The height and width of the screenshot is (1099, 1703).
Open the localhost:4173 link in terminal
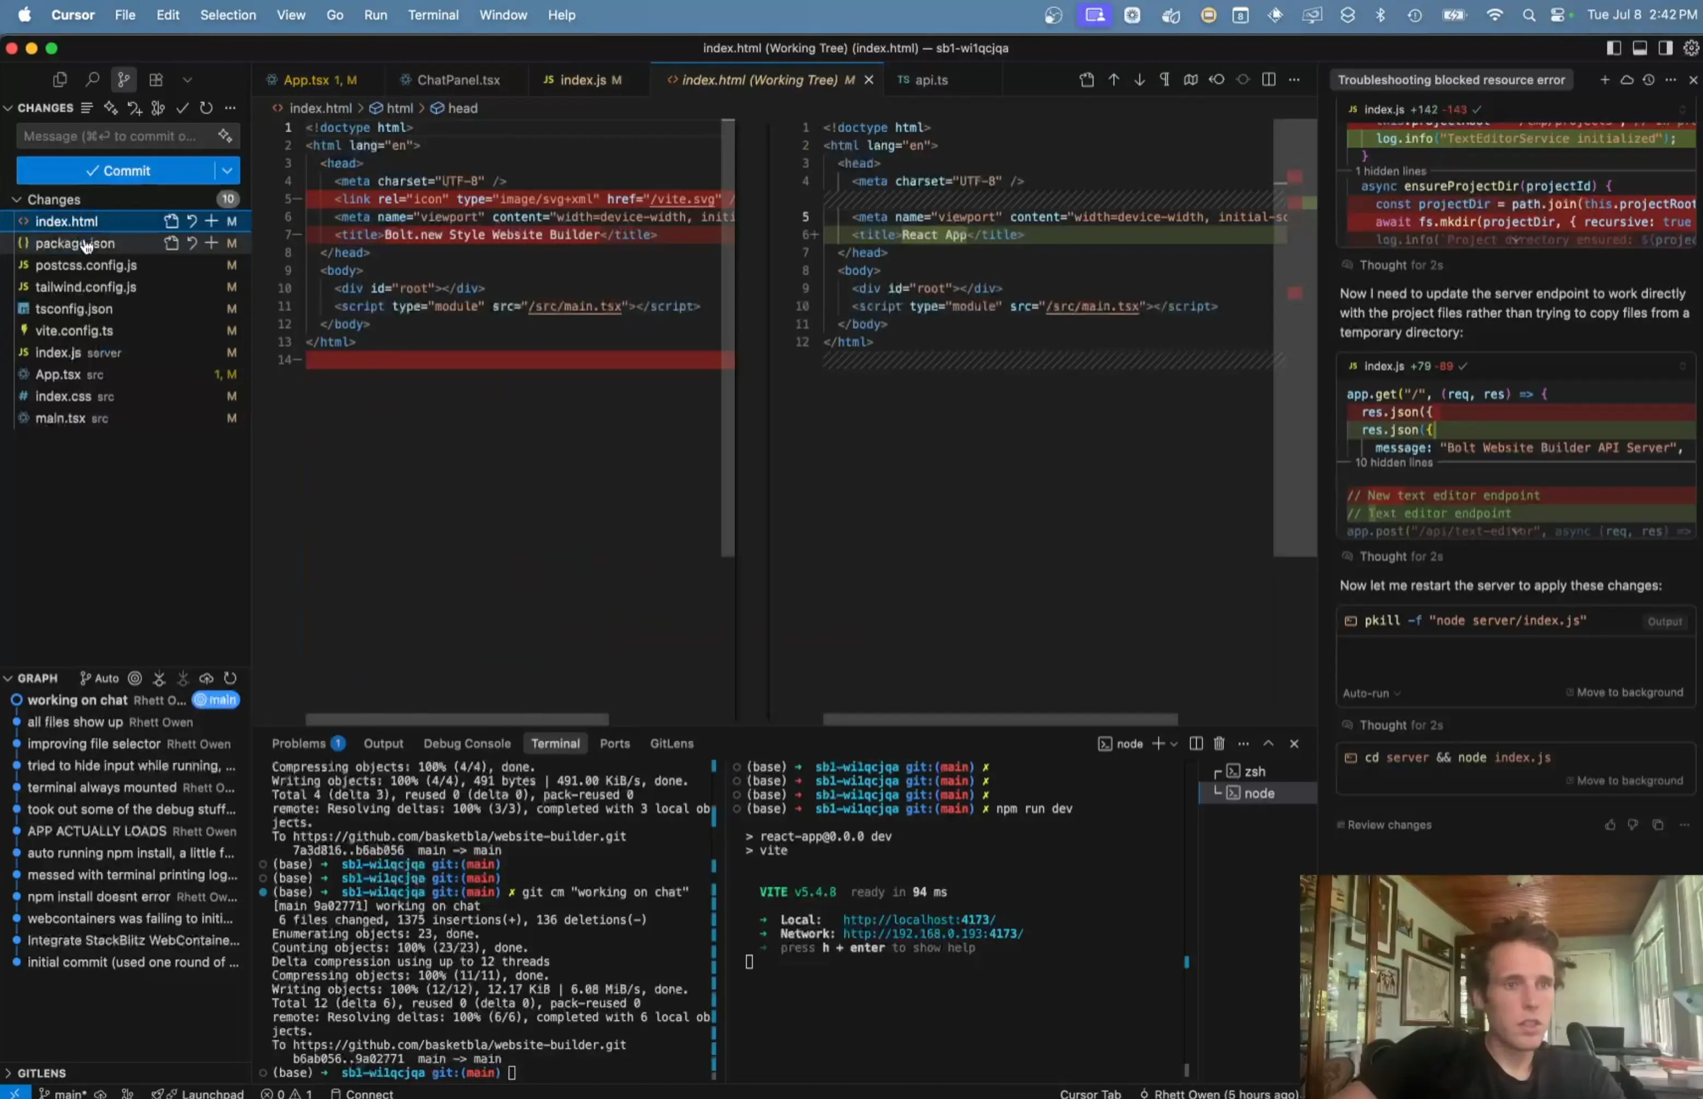pyautogui.click(x=919, y=919)
